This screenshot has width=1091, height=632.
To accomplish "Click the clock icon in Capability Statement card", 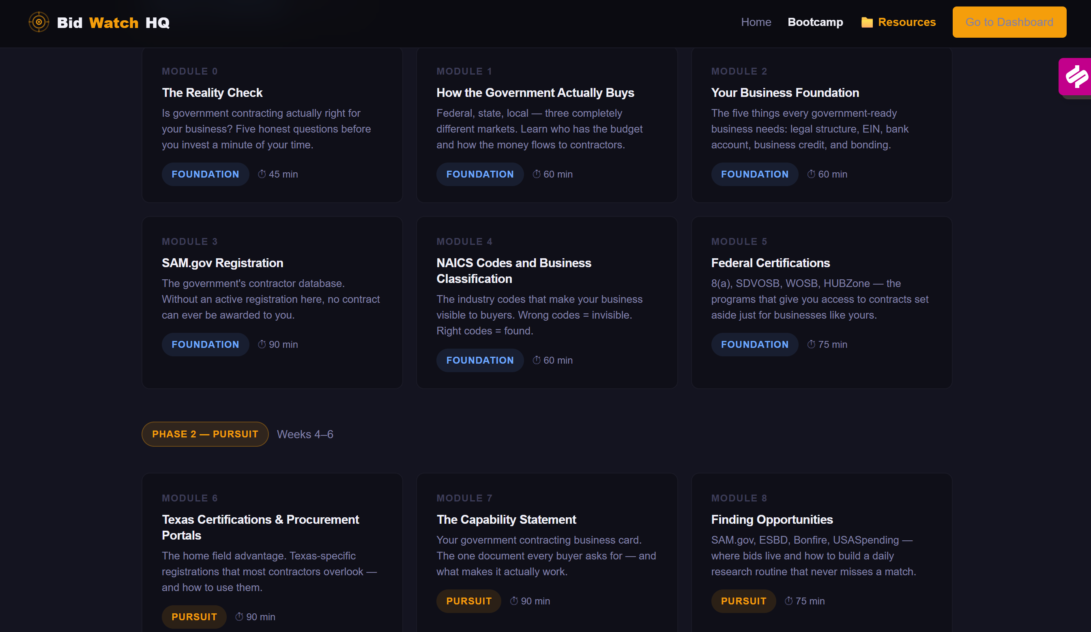I will click(514, 601).
